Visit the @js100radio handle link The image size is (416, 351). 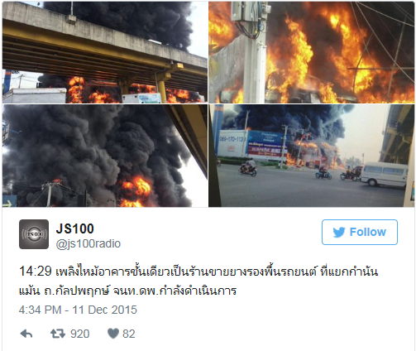88,243
